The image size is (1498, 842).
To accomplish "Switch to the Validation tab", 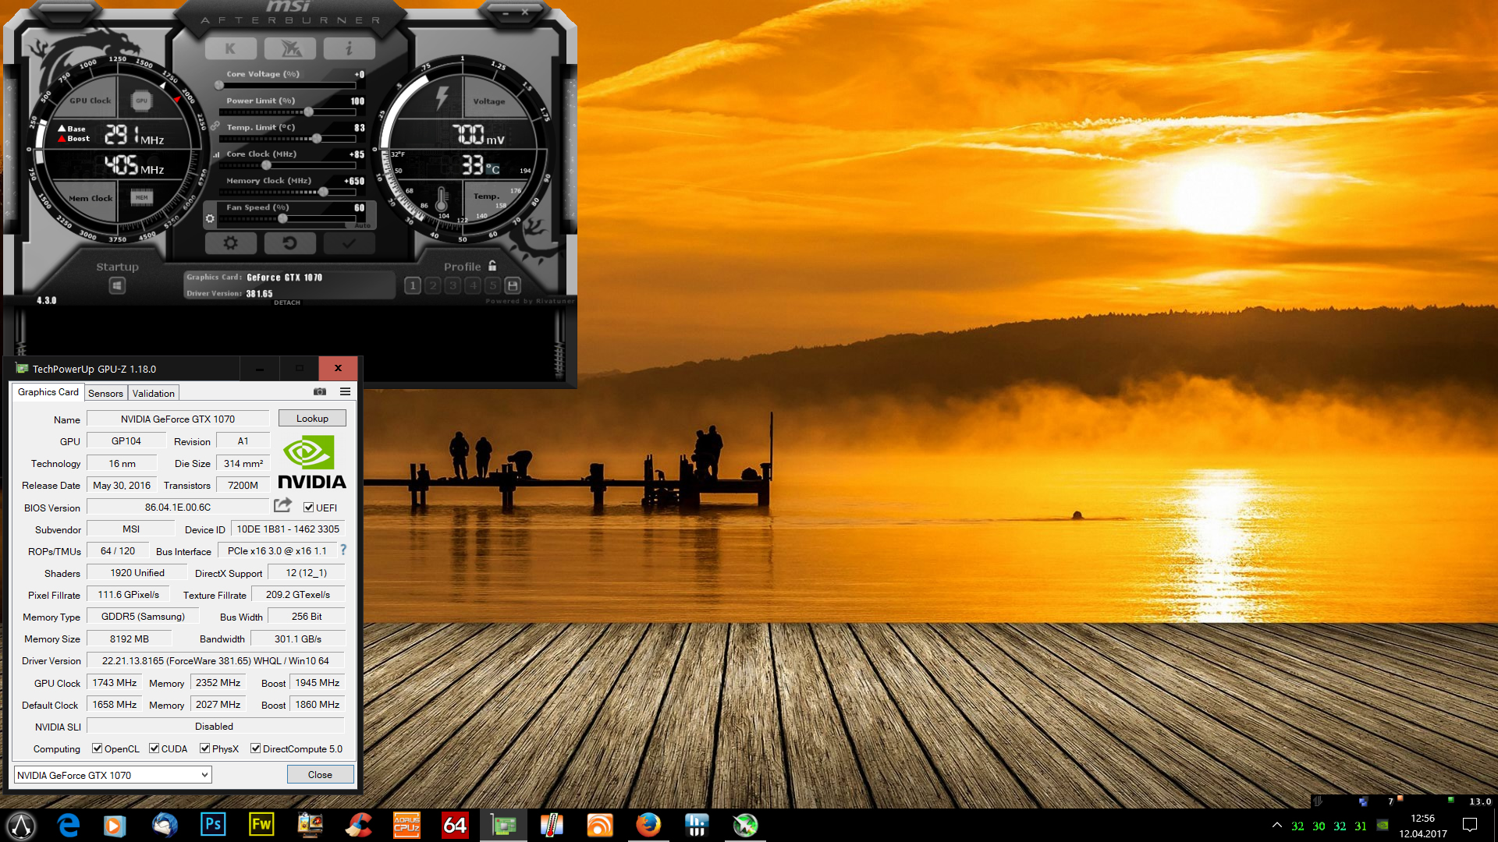I will 153,393.
